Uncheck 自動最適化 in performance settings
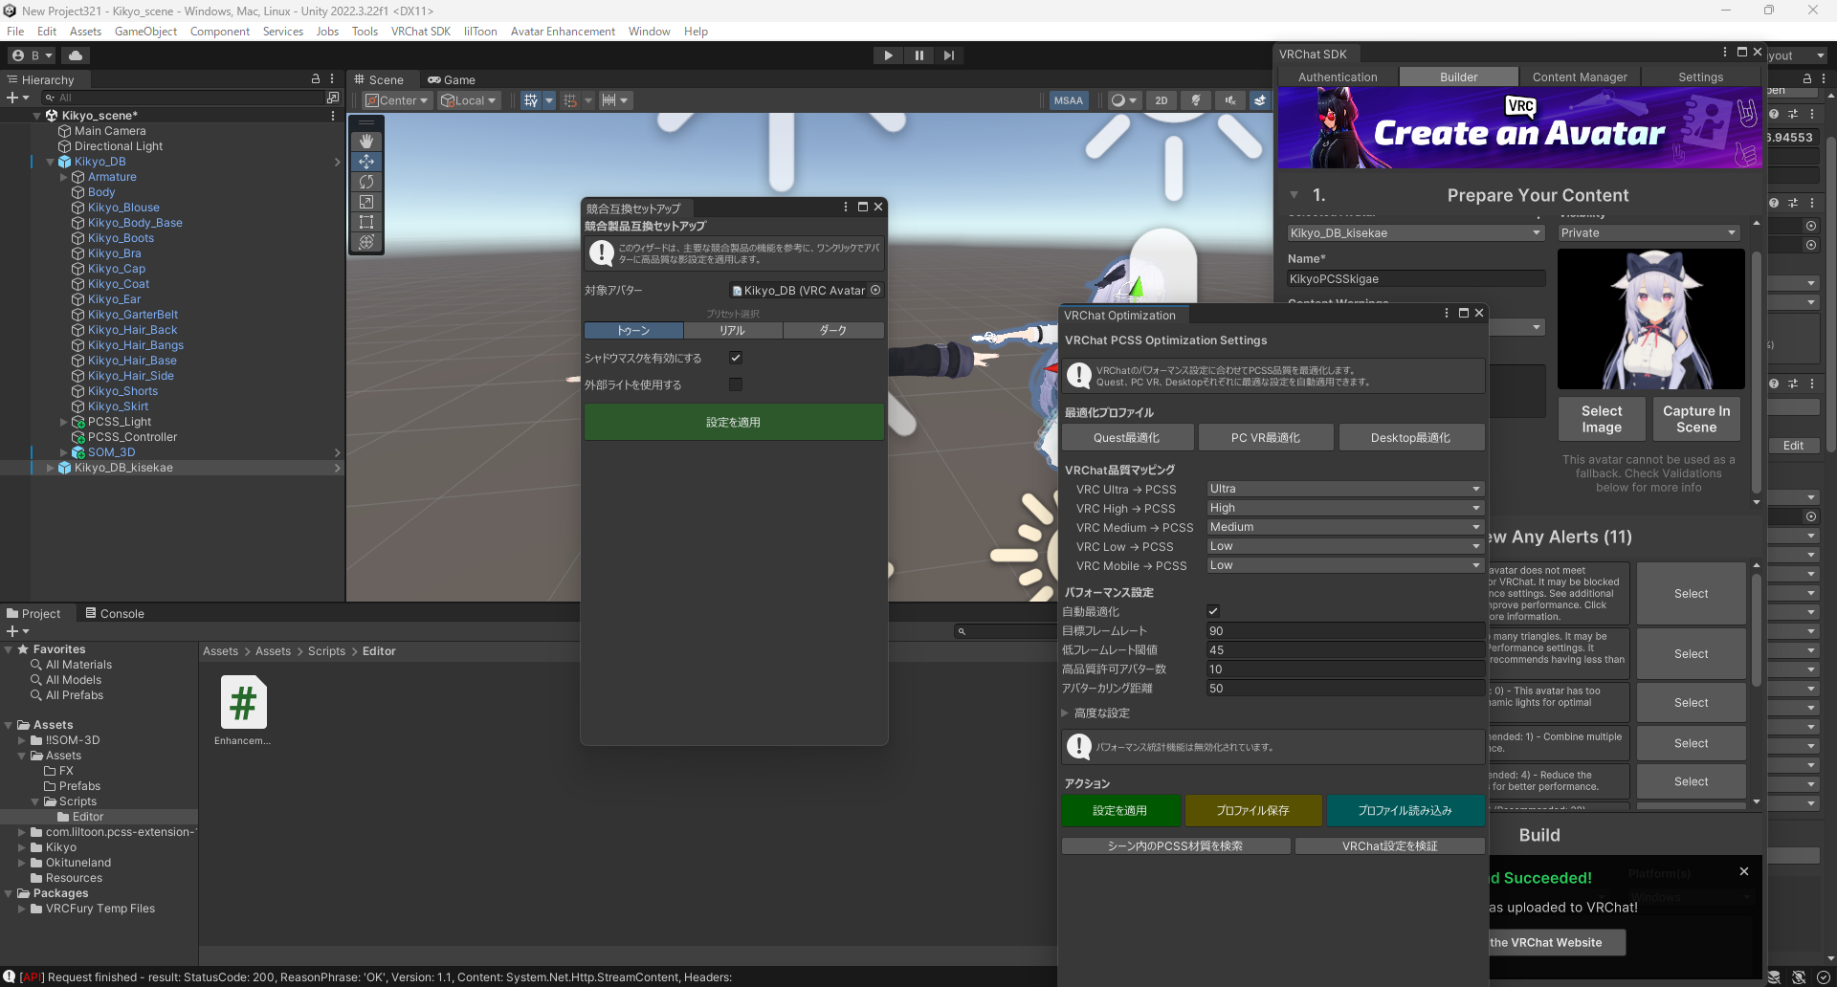Image resolution: width=1837 pixels, height=987 pixels. 1213,611
